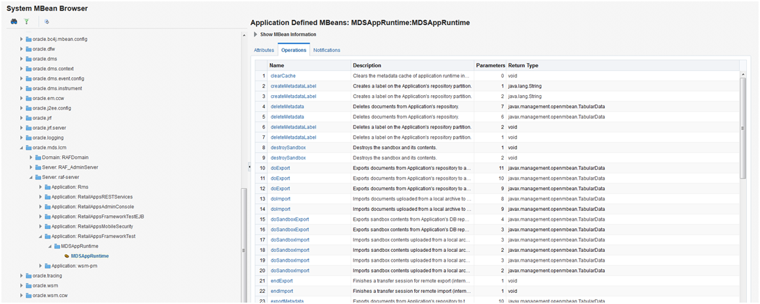Open deleteMetadataLabel operation in row 7

[293, 137]
